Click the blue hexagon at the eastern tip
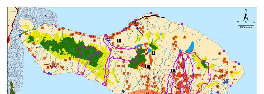Screen dimensions: 264x94 point(239,64)
